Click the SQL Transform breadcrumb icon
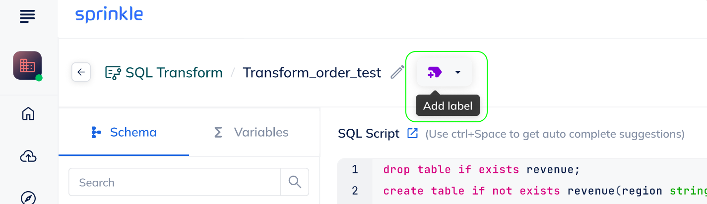 point(113,73)
